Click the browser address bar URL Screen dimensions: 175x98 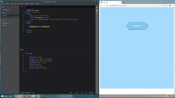[x=119, y=5]
